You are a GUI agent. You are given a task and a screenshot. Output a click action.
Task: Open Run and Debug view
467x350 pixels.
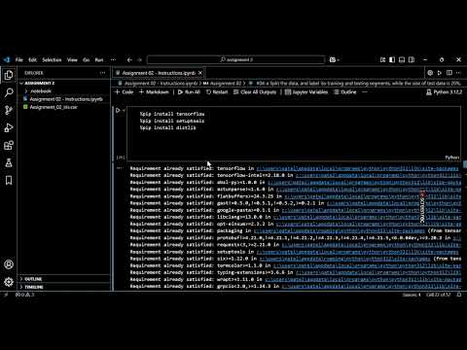coord(9,127)
